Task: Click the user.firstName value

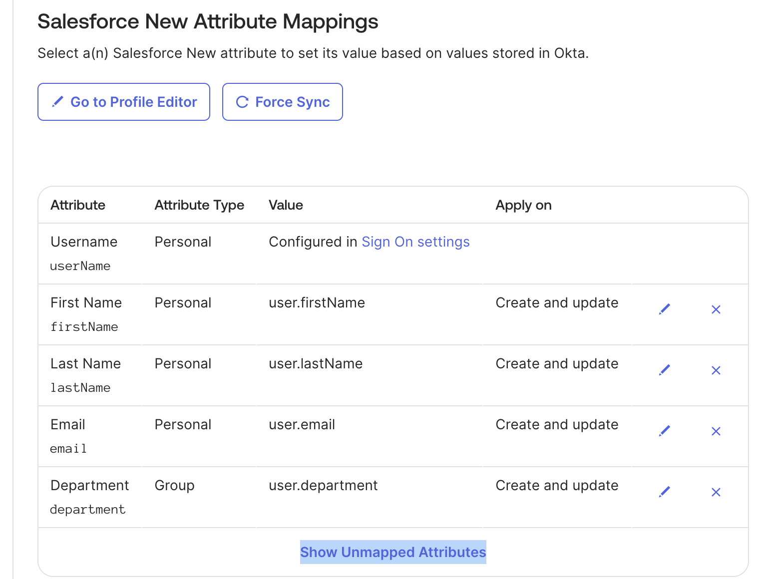Action: tap(317, 303)
